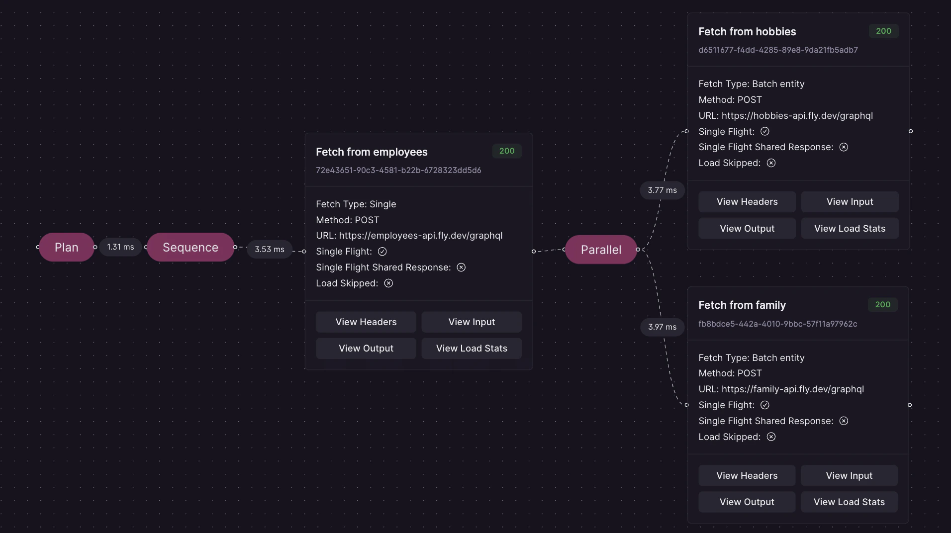Image resolution: width=951 pixels, height=533 pixels.
Task: Click View Load Stats on Fetch from family
Action: (x=849, y=502)
